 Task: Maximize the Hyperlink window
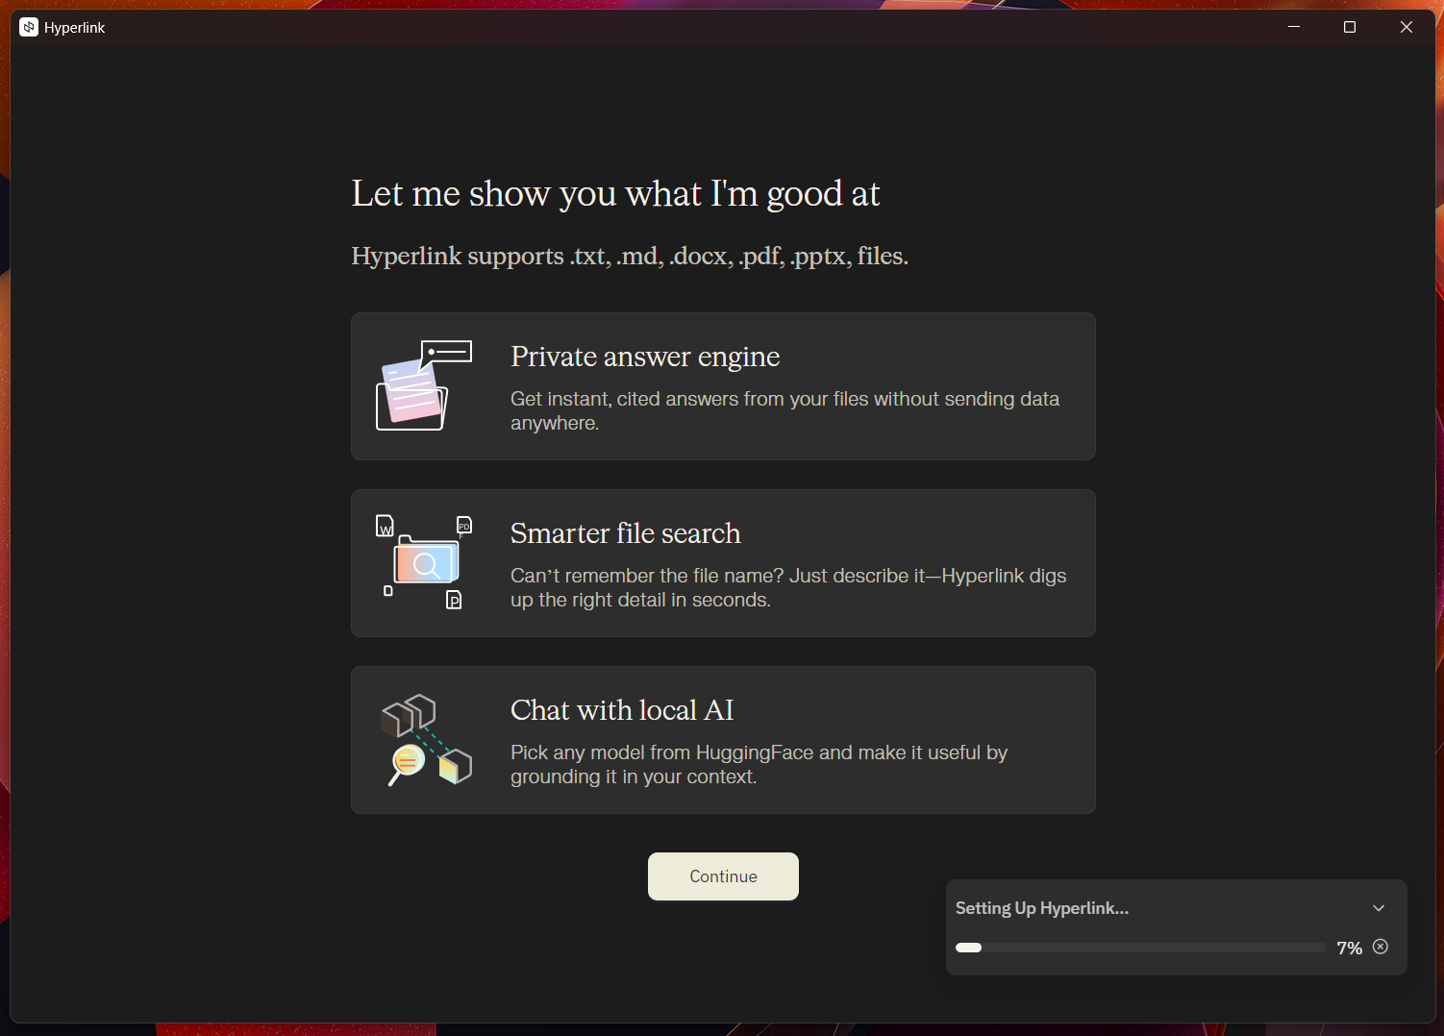click(1350, 27)
